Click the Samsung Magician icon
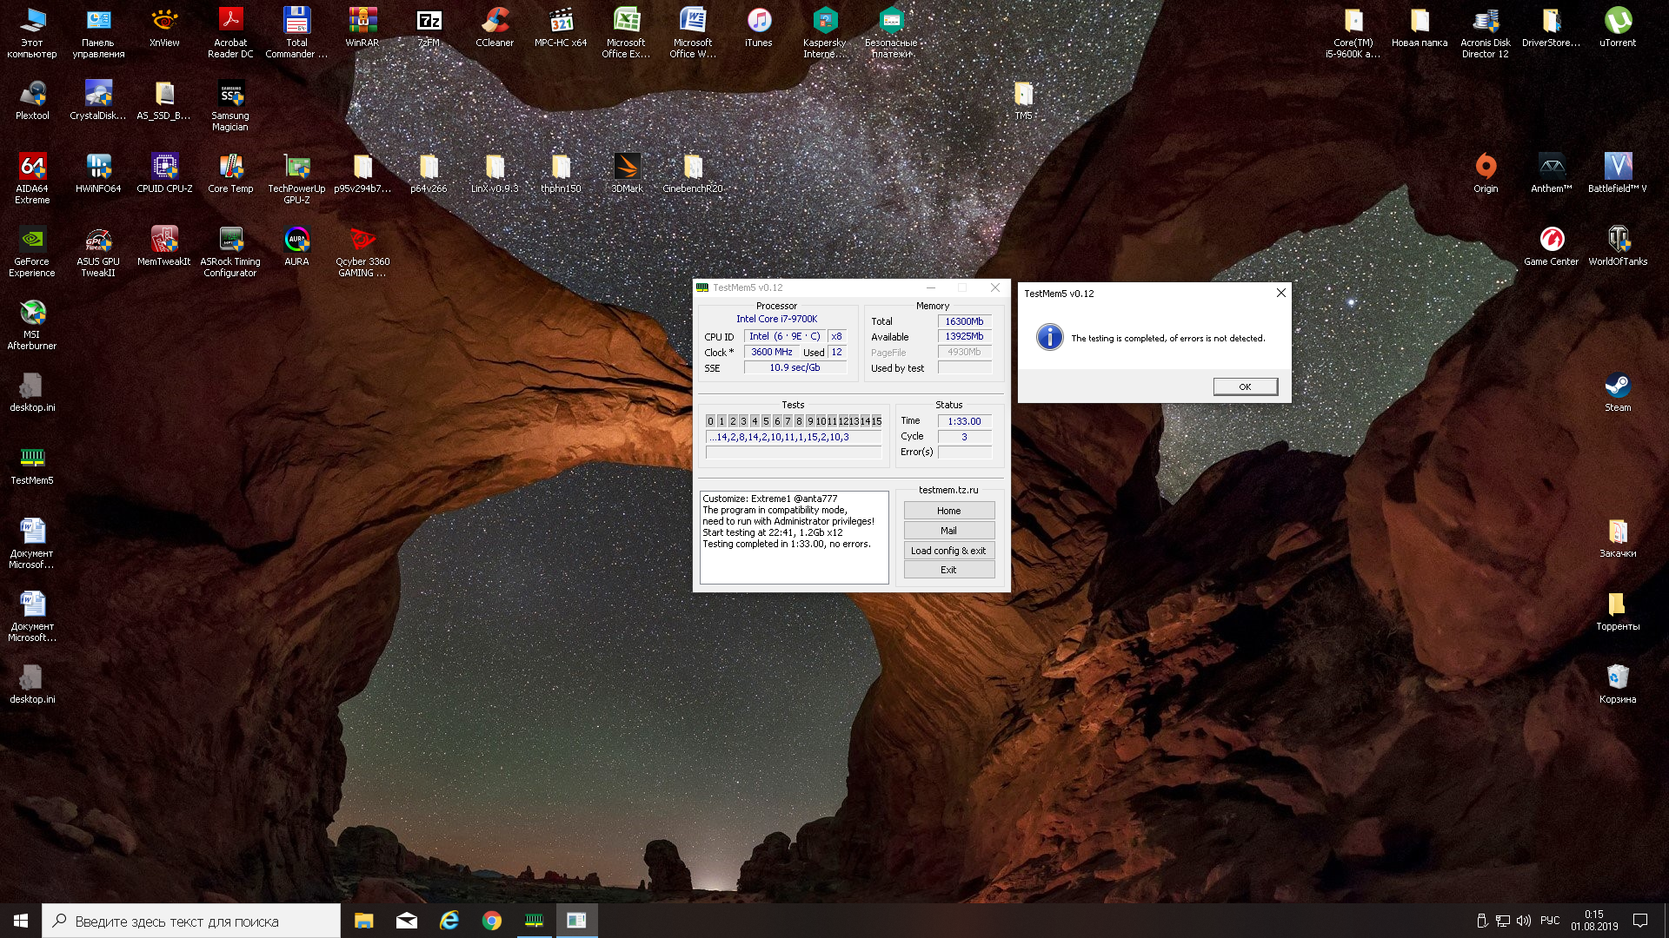 coord(230,94)
